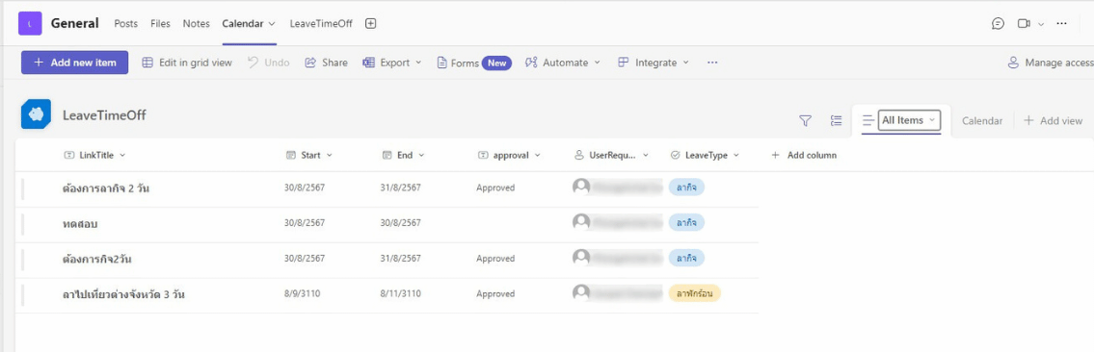Image resolution: width=1094 pixels, height=352 pixels.
Task: Click Approved in ต้องการลากิจ 2 วัน row
Action: tap(495, 188)
